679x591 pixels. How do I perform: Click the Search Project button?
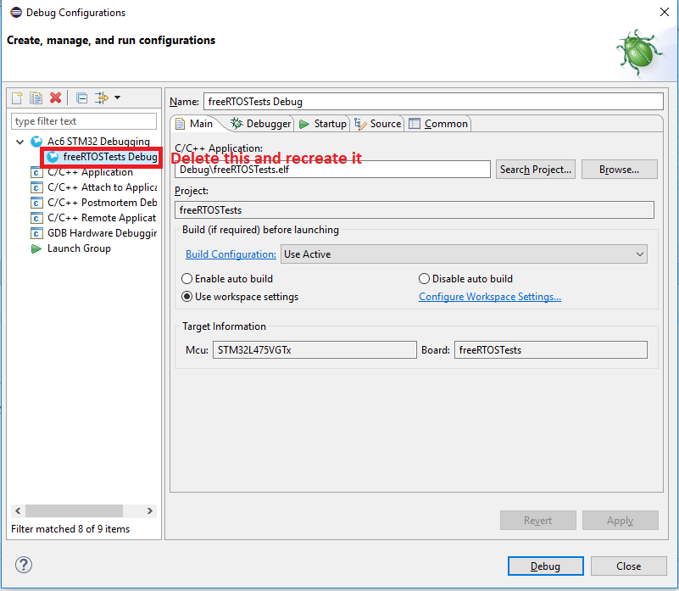[x=535, y=170]
